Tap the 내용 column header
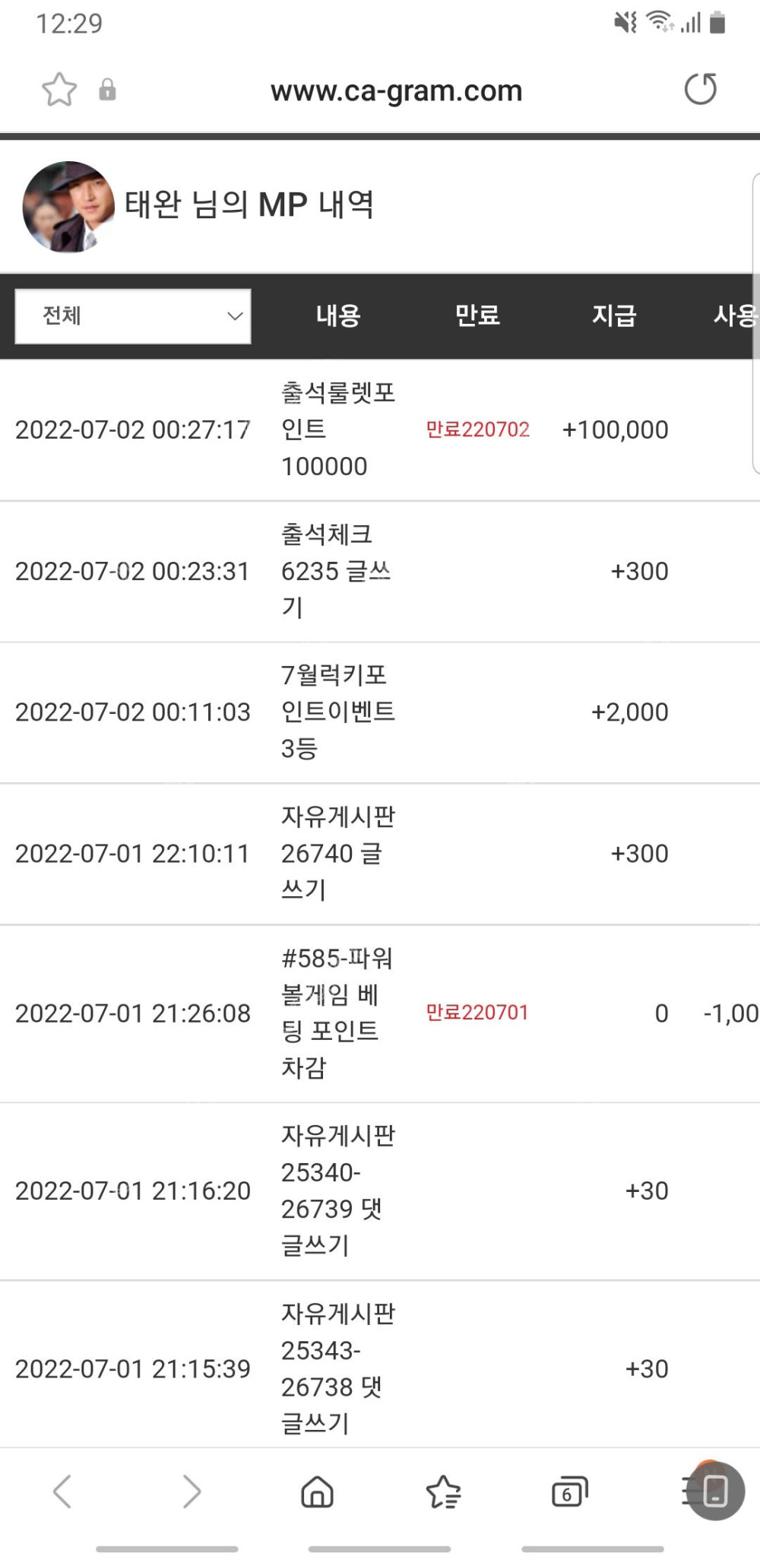The height and width of the screenshot is (1563, 760). tap(338, 315)
